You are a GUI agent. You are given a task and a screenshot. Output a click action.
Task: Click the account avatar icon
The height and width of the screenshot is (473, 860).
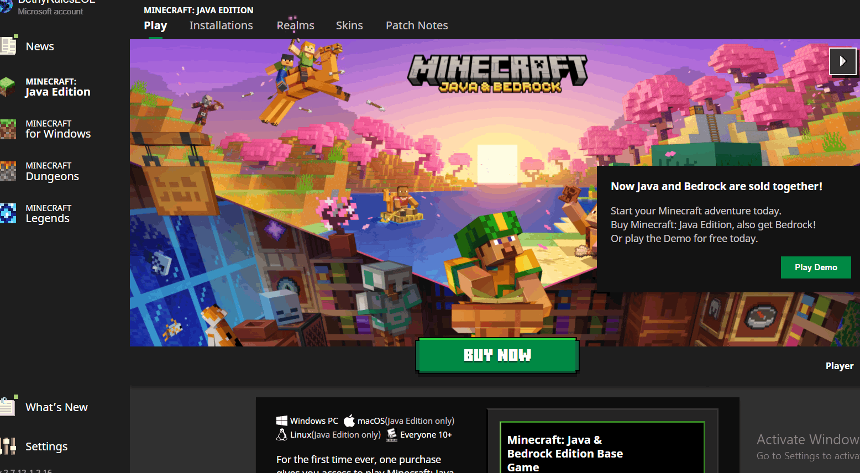(x=6, y=6)
